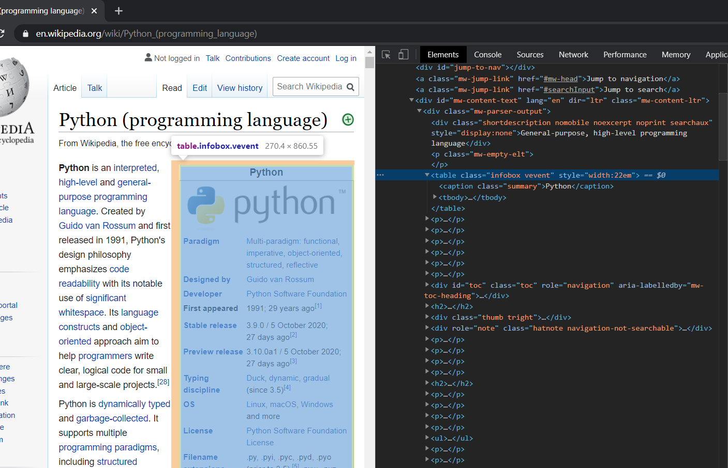Click the green plus icon beside title

pyautogui.click(x=348, y=120)
